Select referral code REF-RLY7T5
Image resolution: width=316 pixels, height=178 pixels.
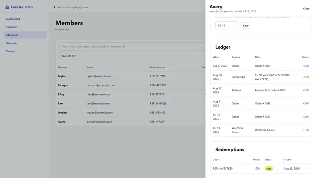point(157,94)
